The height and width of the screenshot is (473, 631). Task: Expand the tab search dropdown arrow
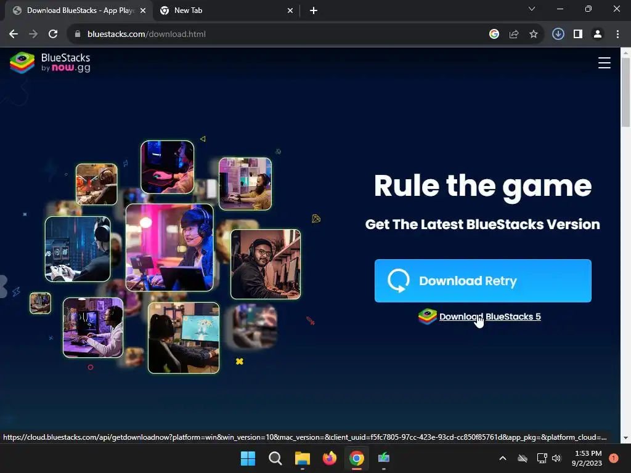coord(532,9)
